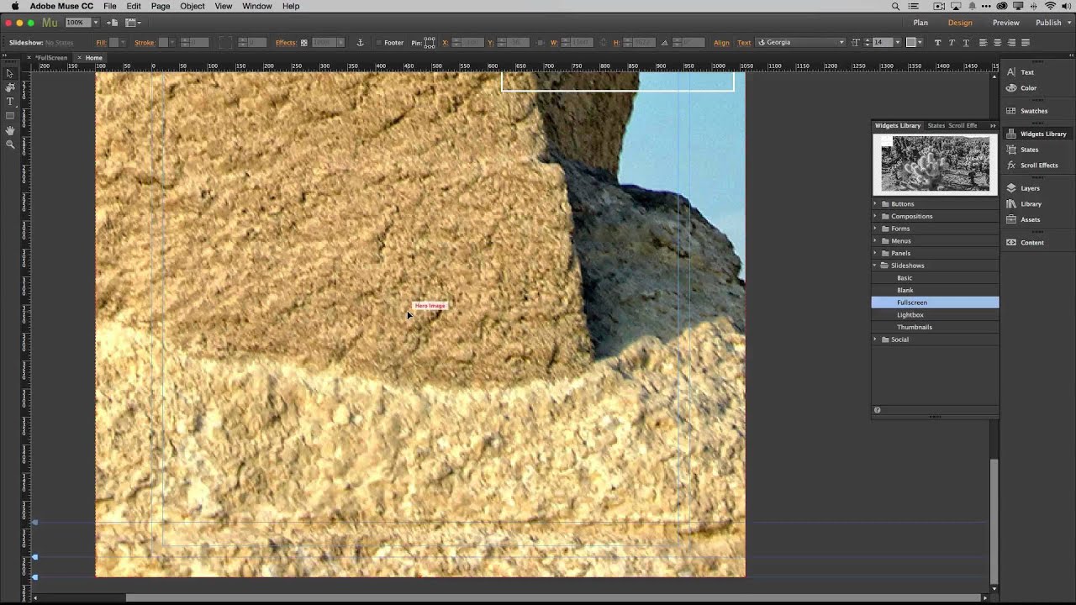
Task: Switch to States tab in widgets panel
Action: 936,125
